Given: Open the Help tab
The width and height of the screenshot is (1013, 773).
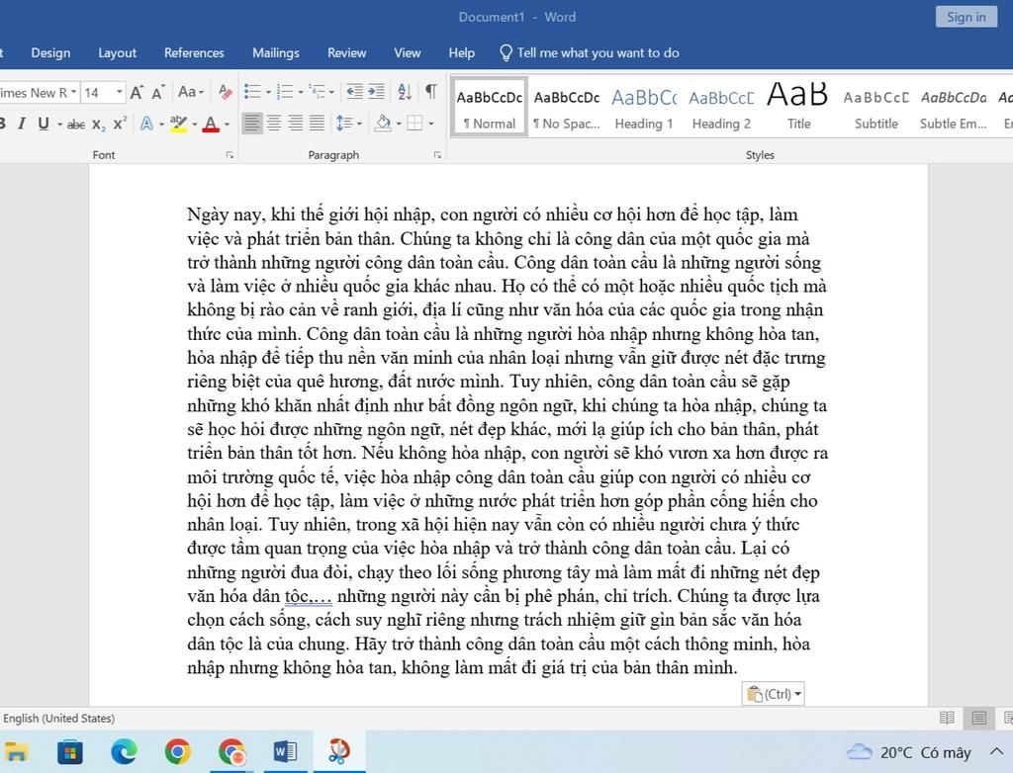Looking at the screenshot, I should pos(461,53).
